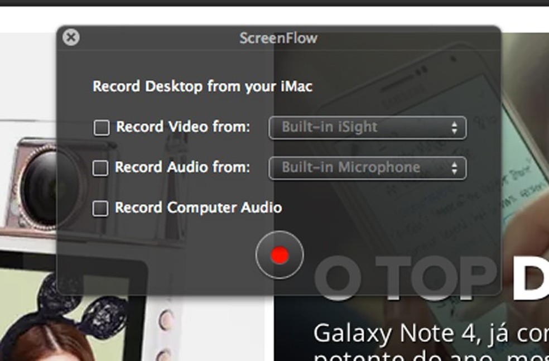Enable the Record Video from checkbox
The image size is (549, 361).
coord(102,127)
